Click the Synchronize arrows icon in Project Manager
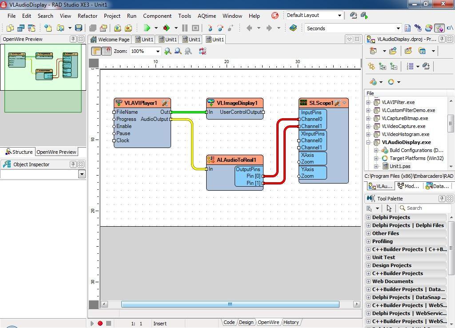Image resolution: width=455 pixels, height=328 pixels. (371, 66)
